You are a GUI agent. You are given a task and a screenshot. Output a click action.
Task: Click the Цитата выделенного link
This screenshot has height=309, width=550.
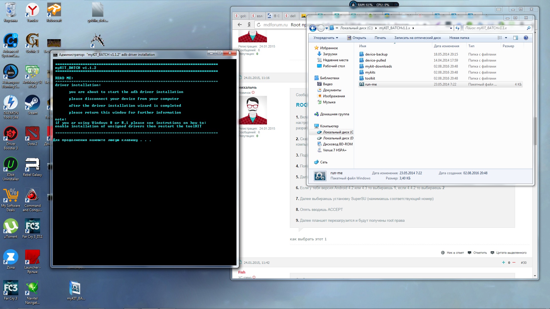(511, 253)
